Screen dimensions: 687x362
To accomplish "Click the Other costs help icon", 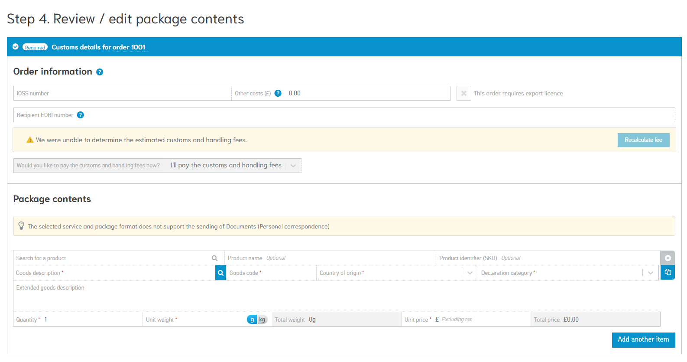I will point(278,93).
